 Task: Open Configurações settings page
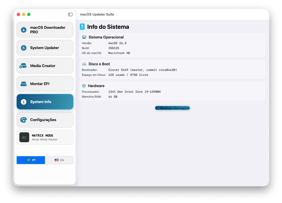point(45,120)
